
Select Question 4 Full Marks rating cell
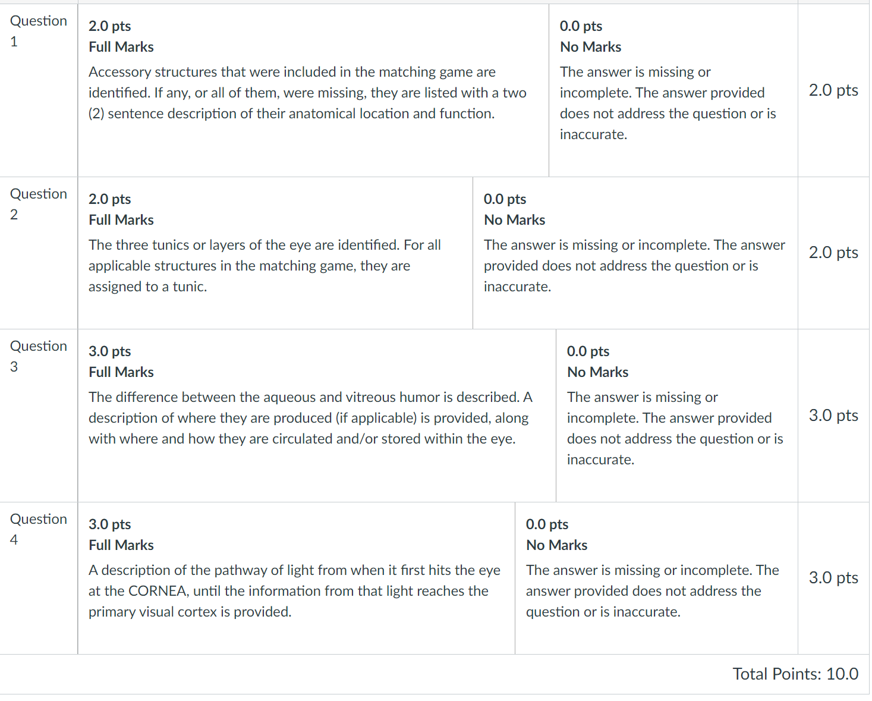[x=296, y=579]
